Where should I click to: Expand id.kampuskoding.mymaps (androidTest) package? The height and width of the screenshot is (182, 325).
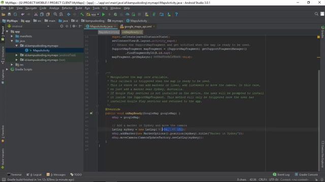[17, 55]
